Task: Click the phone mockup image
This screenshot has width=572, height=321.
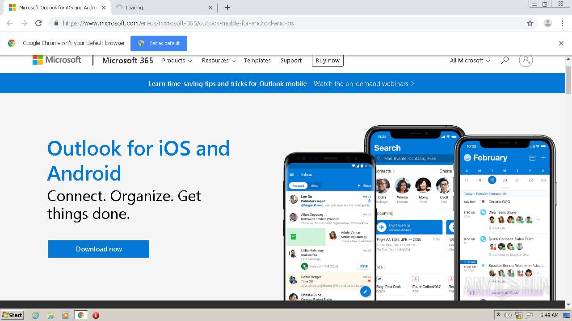Action: click(x=419, y=213)
